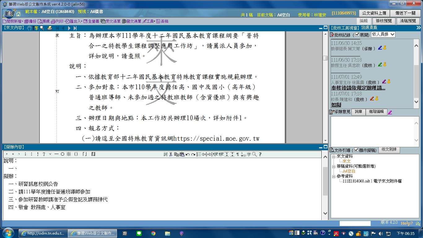Click the home icon beside the 筆硯 logo
The width and height of the screenshot is (423, 238).
pyautogui.click(x=18, y=14)
